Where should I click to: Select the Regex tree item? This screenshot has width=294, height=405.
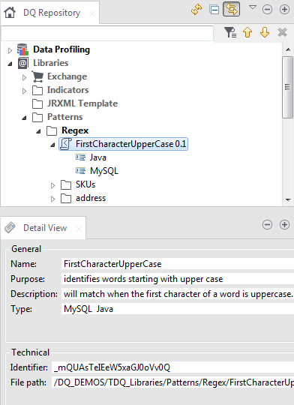(x=75, y=130)
